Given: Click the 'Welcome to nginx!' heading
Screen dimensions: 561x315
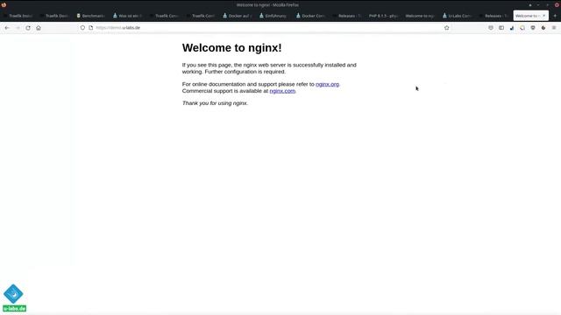Looking at the screenshot, I should click(231, 48).
